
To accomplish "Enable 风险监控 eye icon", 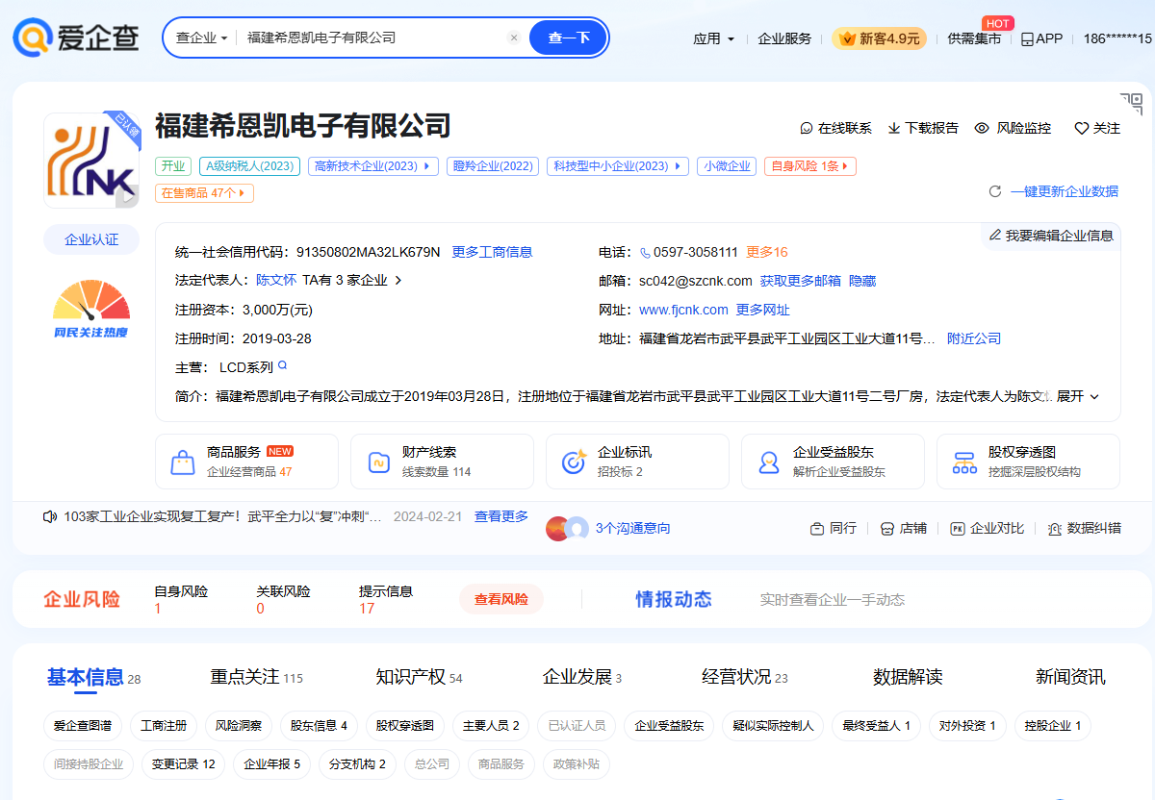I will point(982,128).
